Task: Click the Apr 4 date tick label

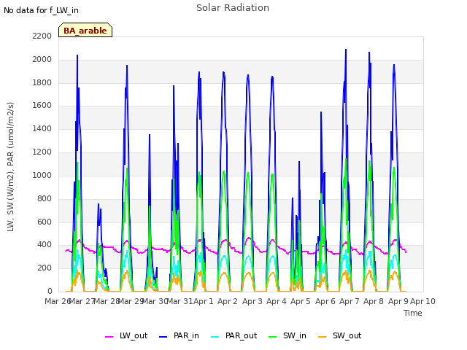Action: [x=277, y=301]
